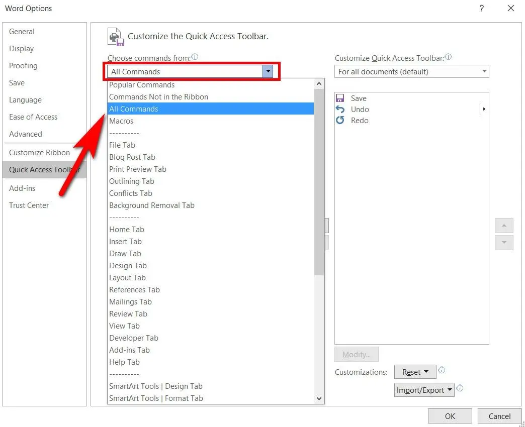Click the dropdown list scrollbar thumb
Image resolution: width=525 pixels, height=427 pixels.
tap(319, 182)
